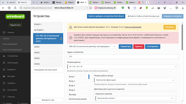
Task: Click refresh icon on 231 WB-LED item
Action: coord(61,39)
